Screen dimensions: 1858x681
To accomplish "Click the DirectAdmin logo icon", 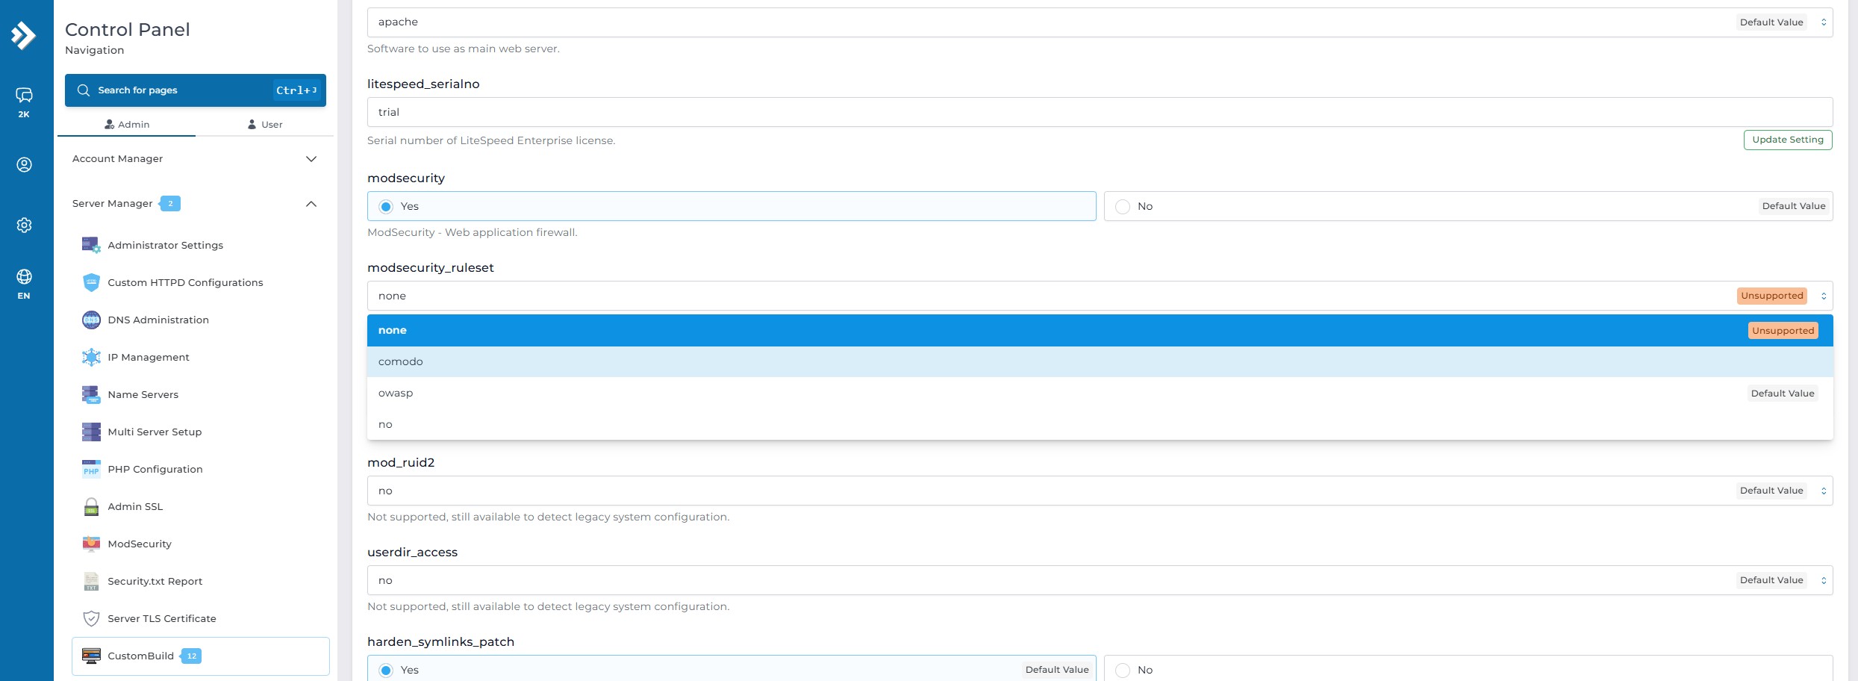I will [x=24, y=35].
